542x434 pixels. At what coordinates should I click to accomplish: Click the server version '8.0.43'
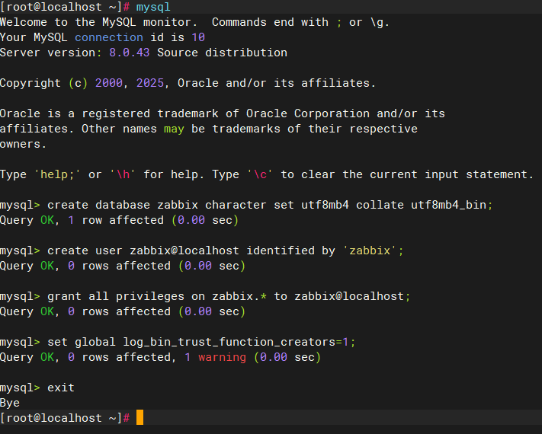(130, 53)
